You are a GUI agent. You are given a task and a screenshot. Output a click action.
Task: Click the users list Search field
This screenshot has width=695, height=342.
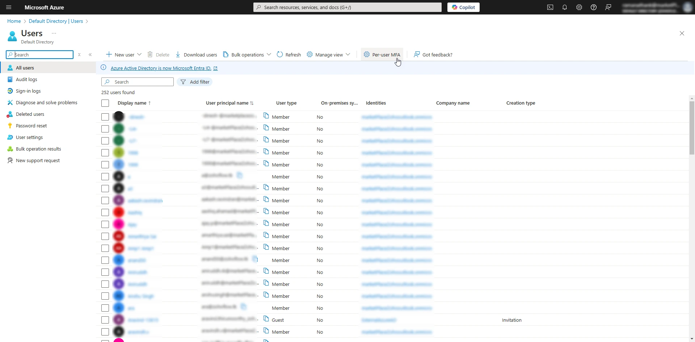(x=141, y=82)
